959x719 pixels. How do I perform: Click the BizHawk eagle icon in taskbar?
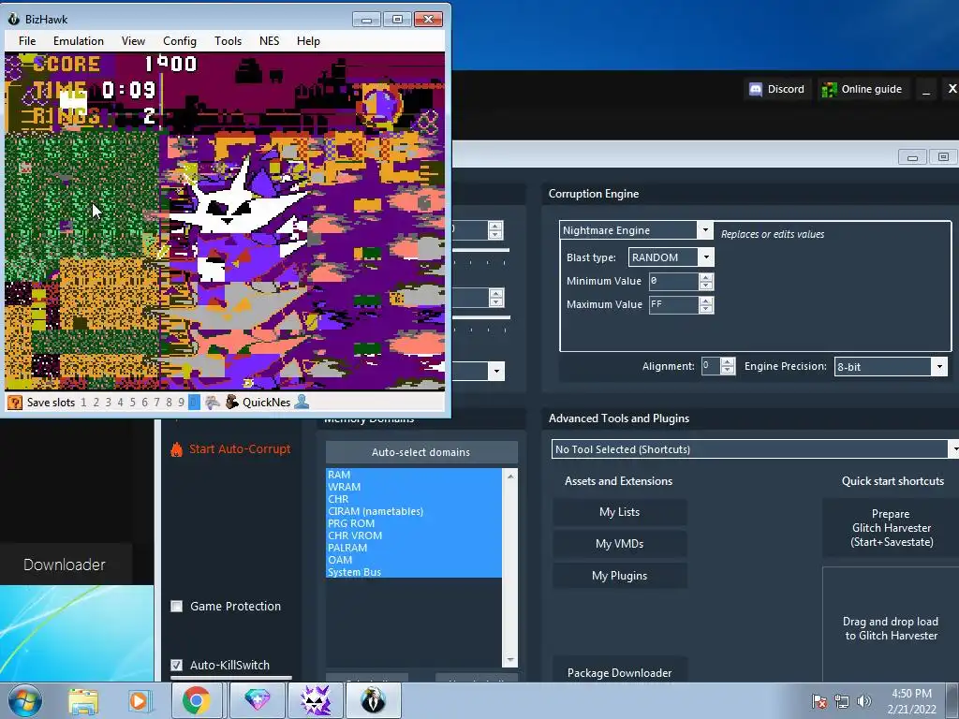[x=373, y=700]
